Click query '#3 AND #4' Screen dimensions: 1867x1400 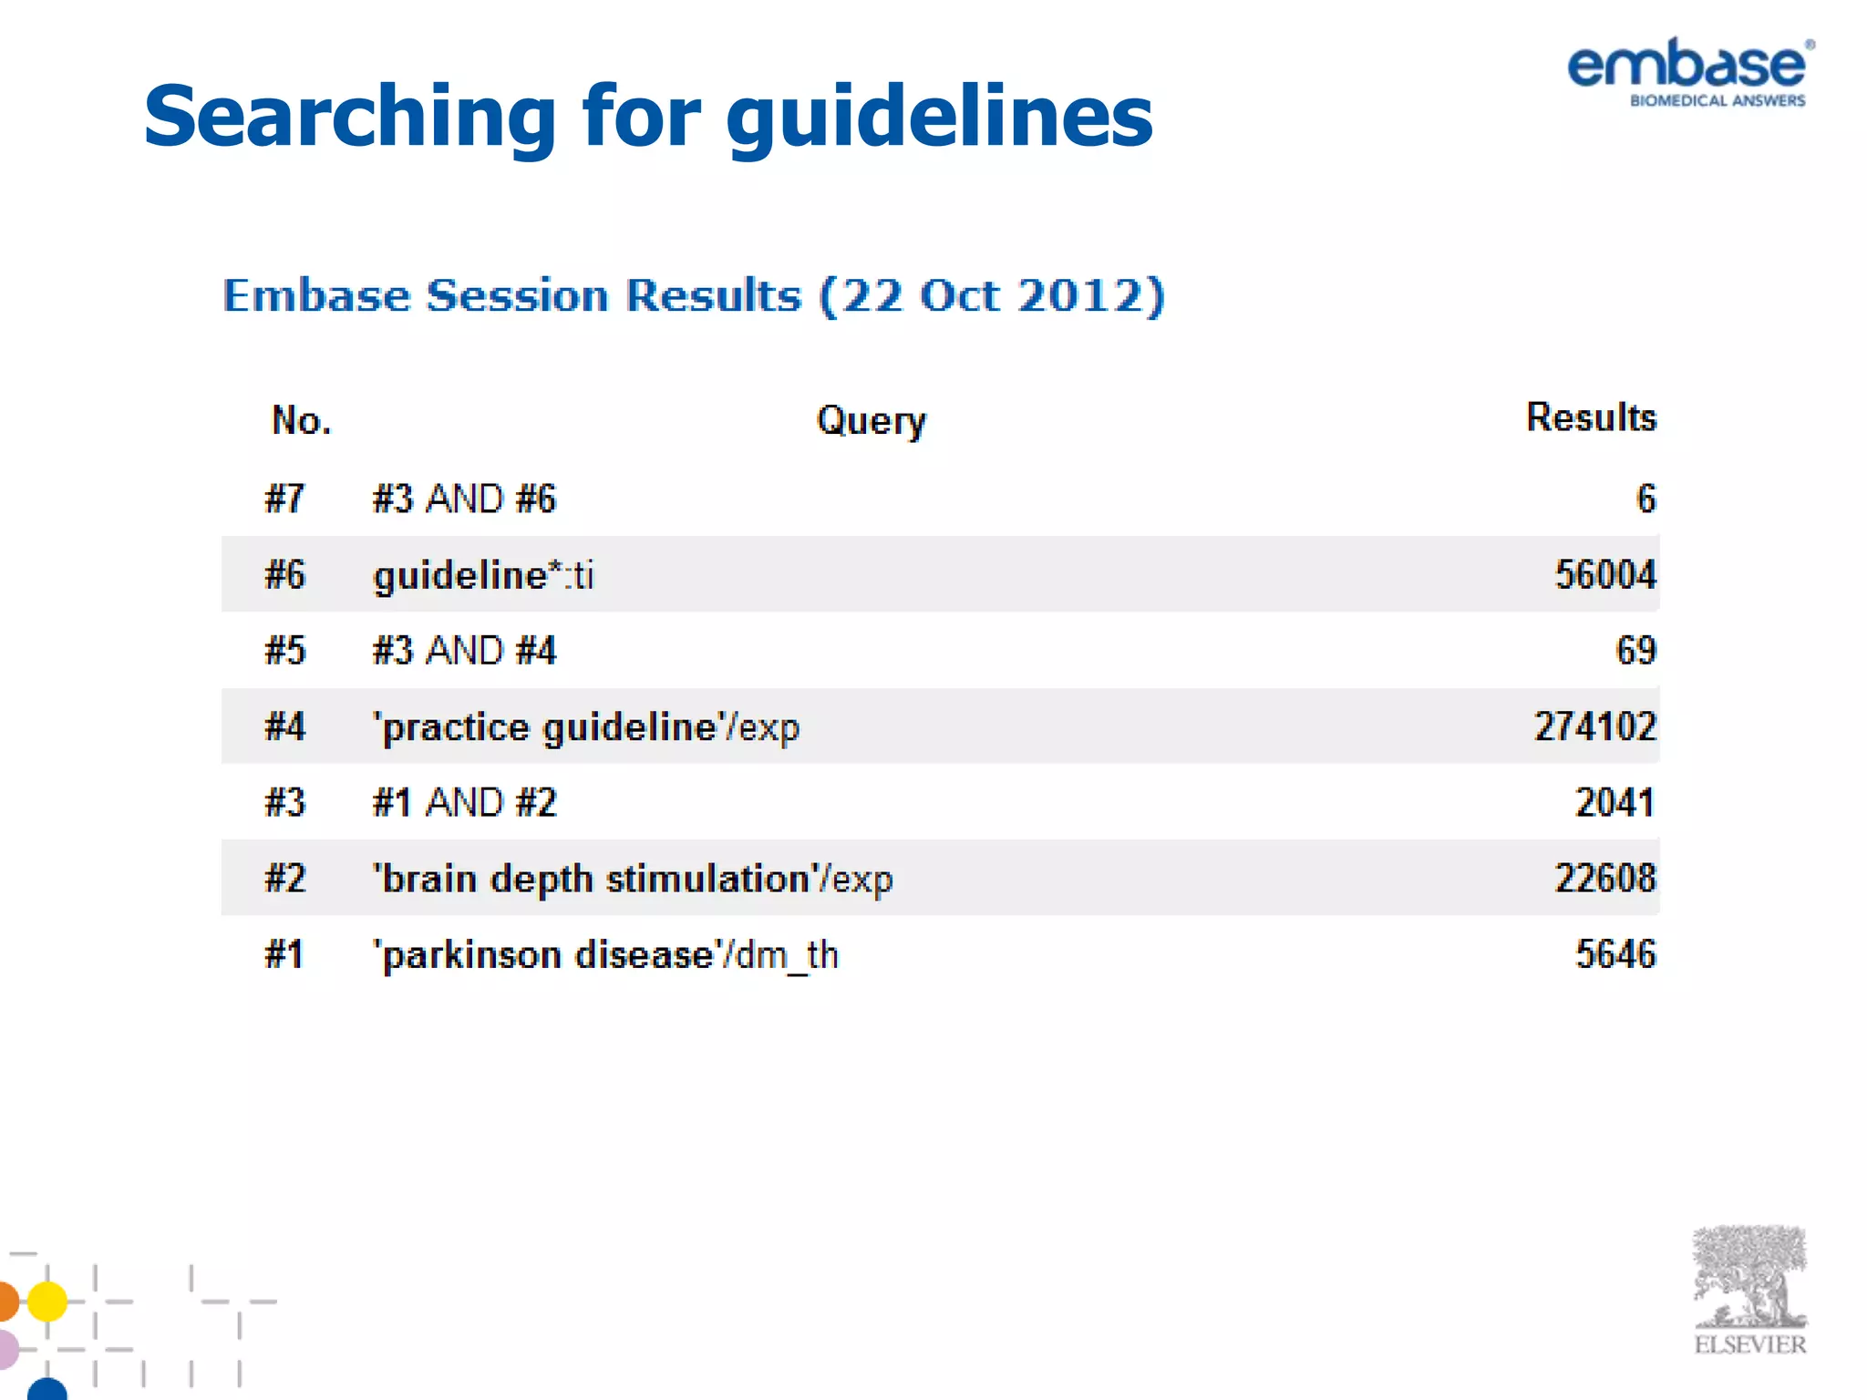point(464,651)
